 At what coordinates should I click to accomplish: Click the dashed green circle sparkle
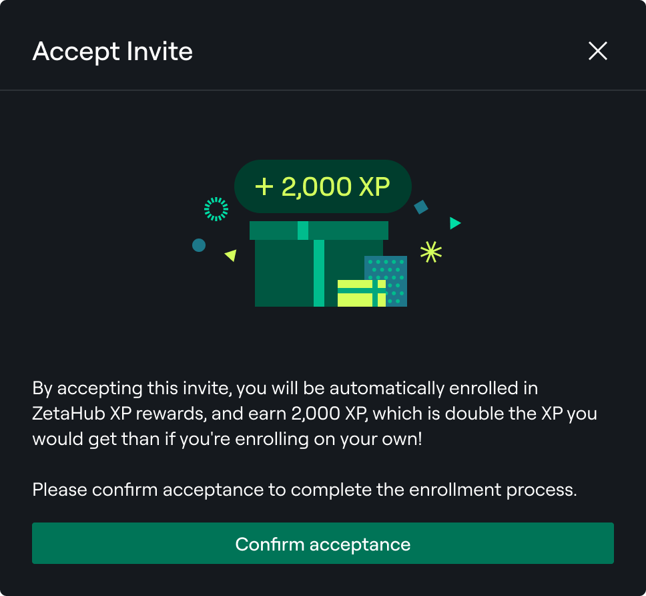point(216,209)
